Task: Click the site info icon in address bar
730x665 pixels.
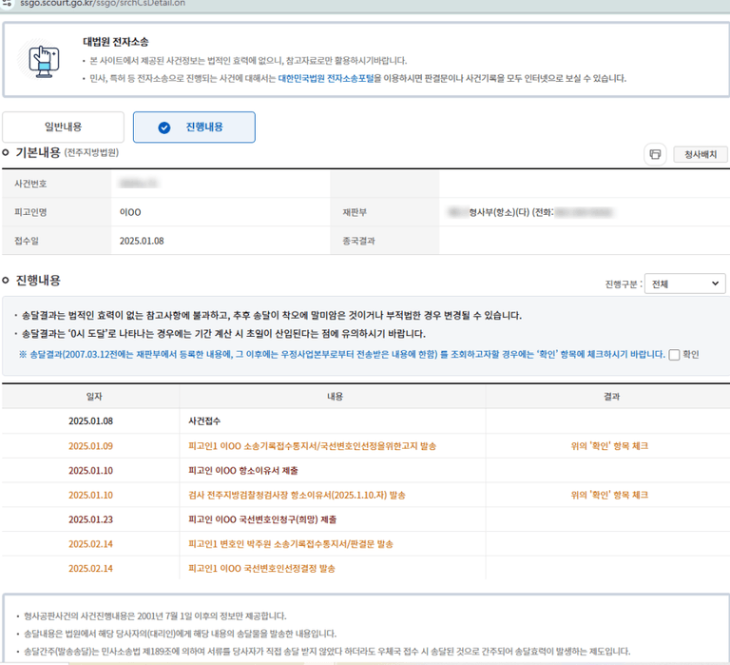Action: (8, 4)
